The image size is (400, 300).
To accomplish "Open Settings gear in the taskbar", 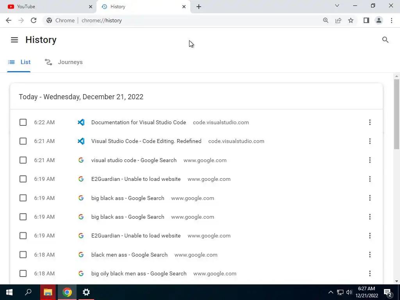I will [86, 292].
